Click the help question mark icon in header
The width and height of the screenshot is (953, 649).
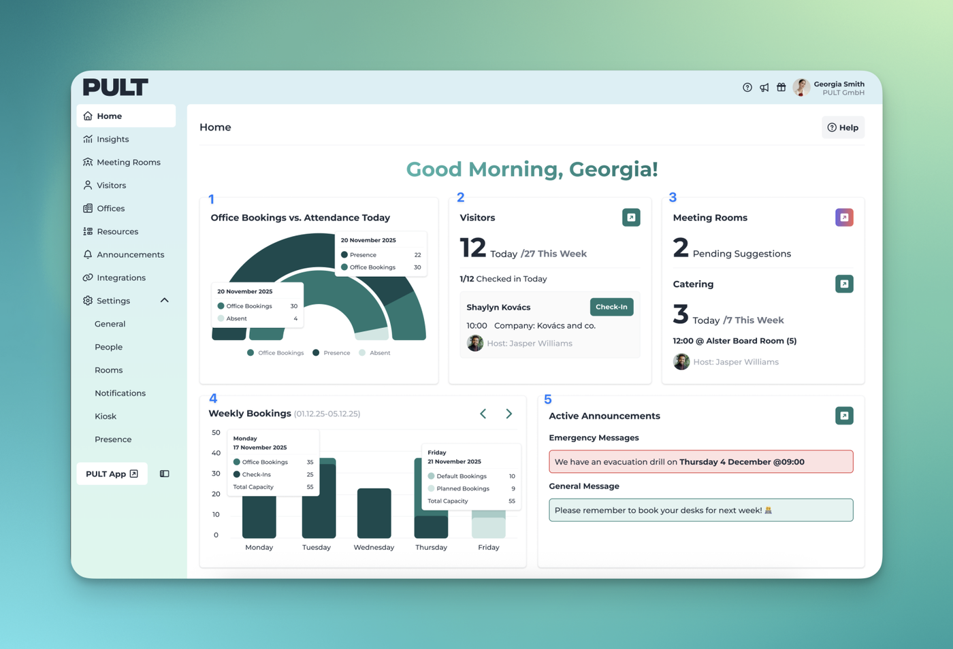[x=747, y=88]
